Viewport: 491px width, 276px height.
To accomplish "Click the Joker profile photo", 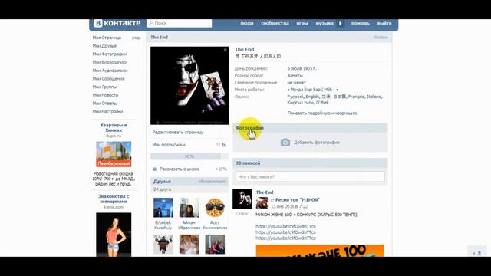I will point(189,85).
